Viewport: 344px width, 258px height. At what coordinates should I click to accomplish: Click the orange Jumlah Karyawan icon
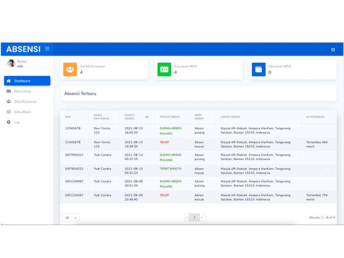70,69
